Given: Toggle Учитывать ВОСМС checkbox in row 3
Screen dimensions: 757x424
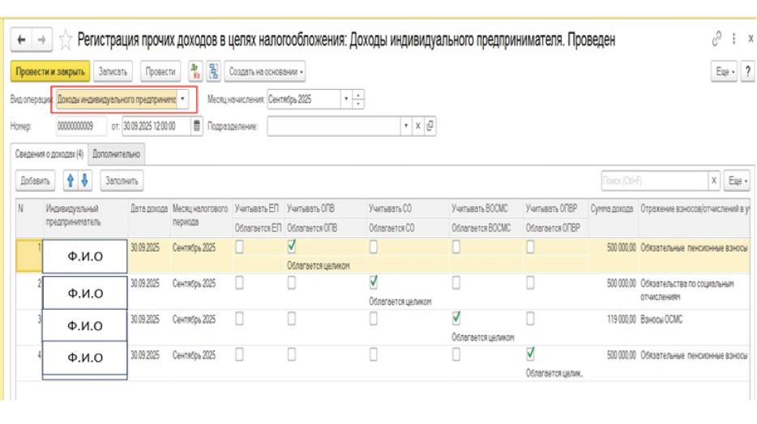Looking at the screenshot, I should [x=457, y=318].
